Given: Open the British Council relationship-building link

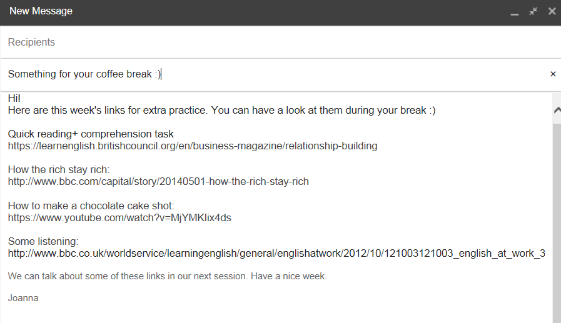Looking at the screenshot, I should click(x=193, y=146).
